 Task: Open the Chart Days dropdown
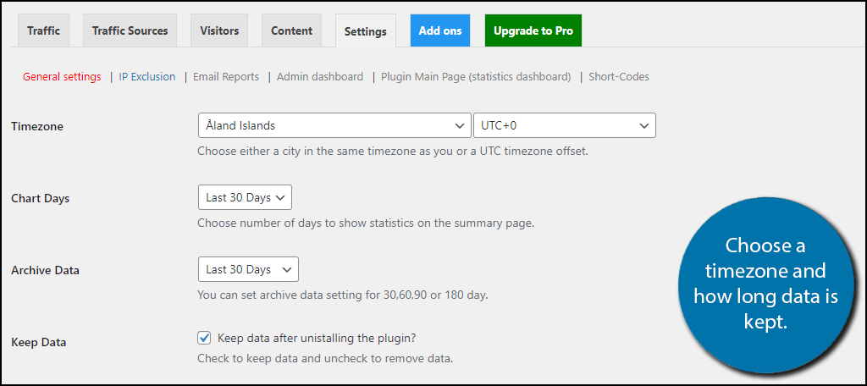[245, 197]
